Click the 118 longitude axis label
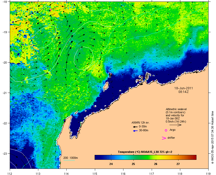Image resolution: width=216 pixels, height=175 pixels. pos(180,173)
